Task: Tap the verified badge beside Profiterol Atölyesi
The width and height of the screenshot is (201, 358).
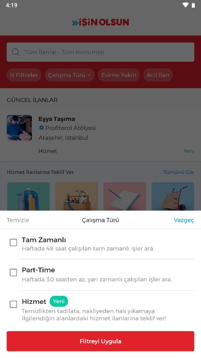Action: 41,128
